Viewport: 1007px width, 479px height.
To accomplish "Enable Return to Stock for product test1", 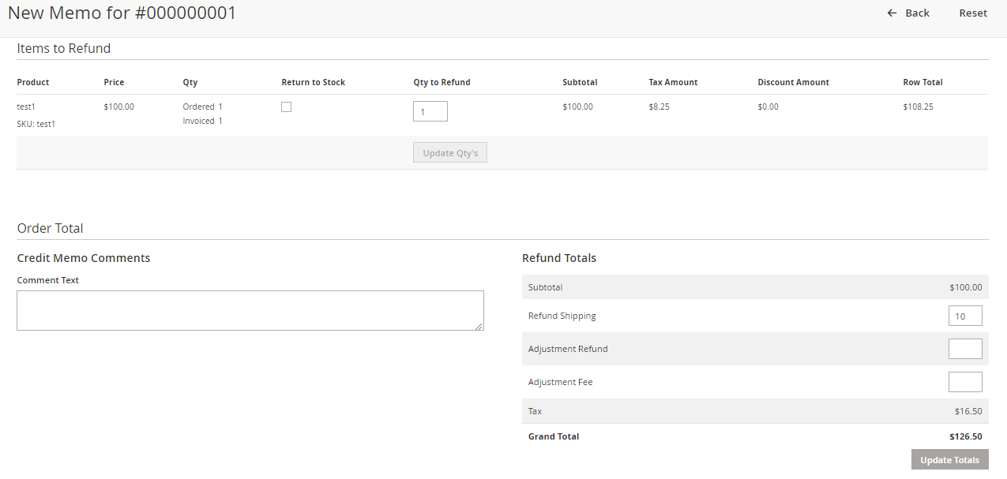I will 286,107.
